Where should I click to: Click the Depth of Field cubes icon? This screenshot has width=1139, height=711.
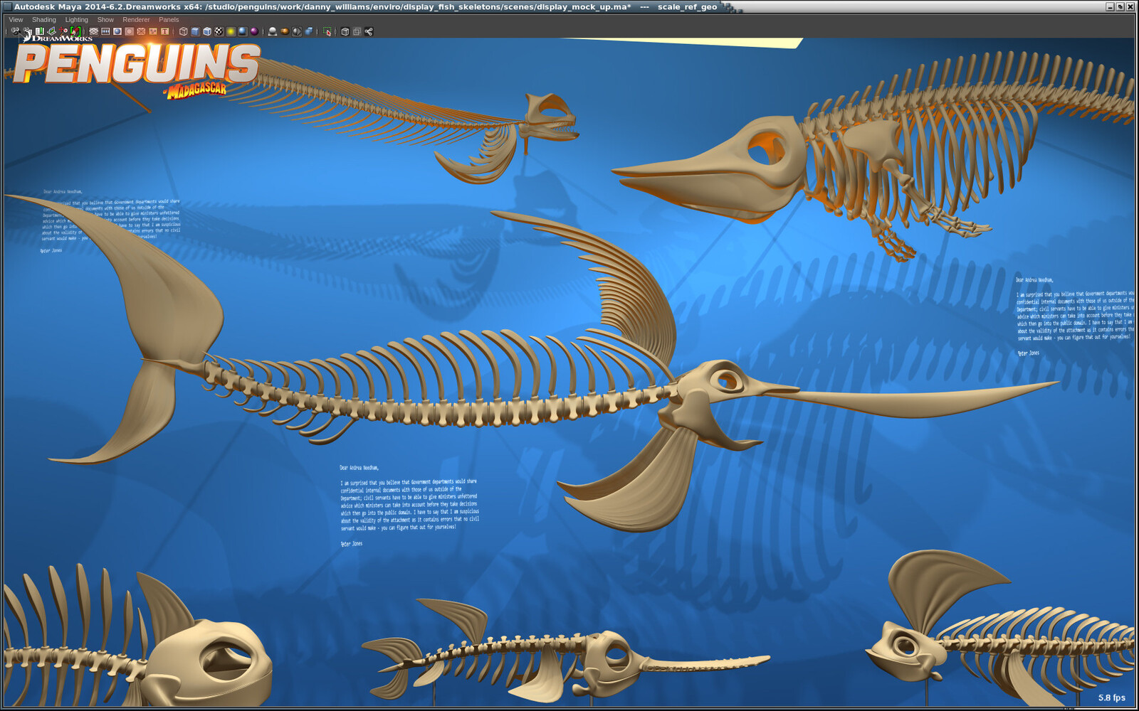309,31
